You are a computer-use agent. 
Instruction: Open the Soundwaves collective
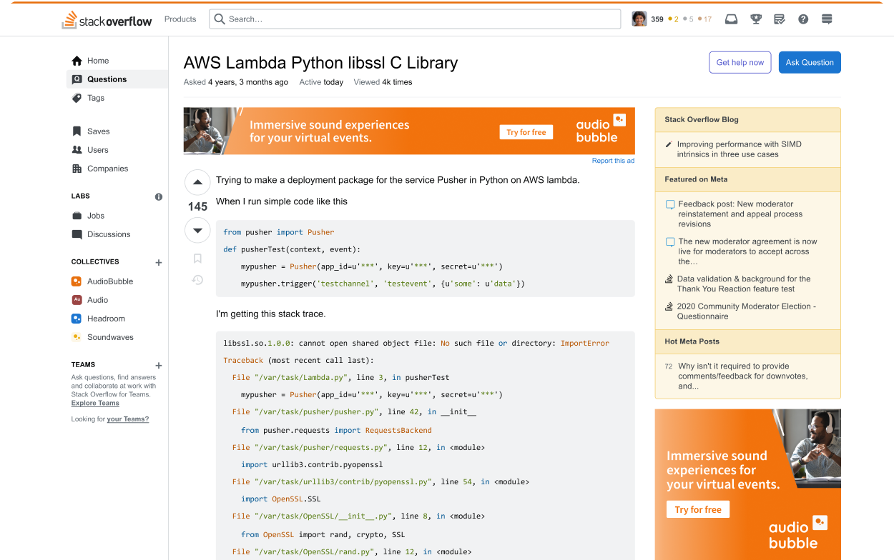(117, 337)
